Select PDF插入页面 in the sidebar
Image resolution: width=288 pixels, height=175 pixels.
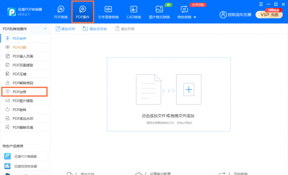pos(25,56)
